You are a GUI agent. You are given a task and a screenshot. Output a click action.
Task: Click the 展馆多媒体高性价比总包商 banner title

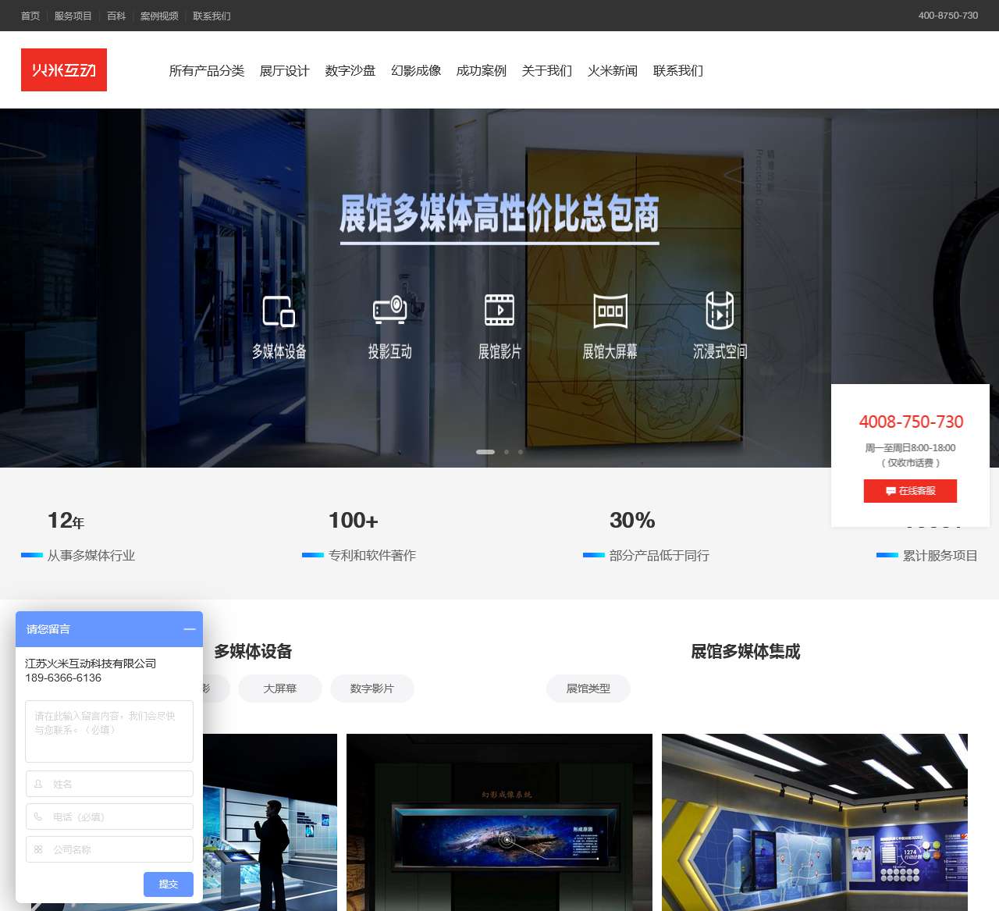(x=499, y=214)
